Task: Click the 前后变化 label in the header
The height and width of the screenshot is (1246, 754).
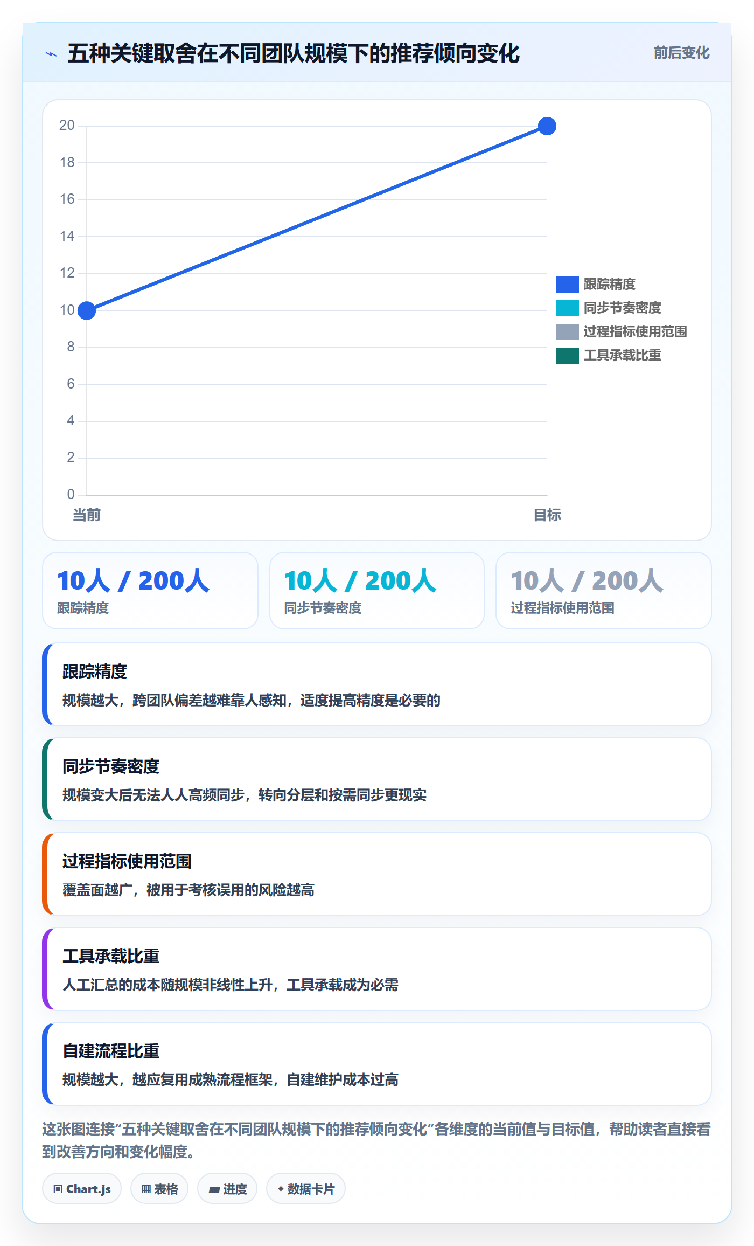Action: pyautogui.click(x=681, y=53)
